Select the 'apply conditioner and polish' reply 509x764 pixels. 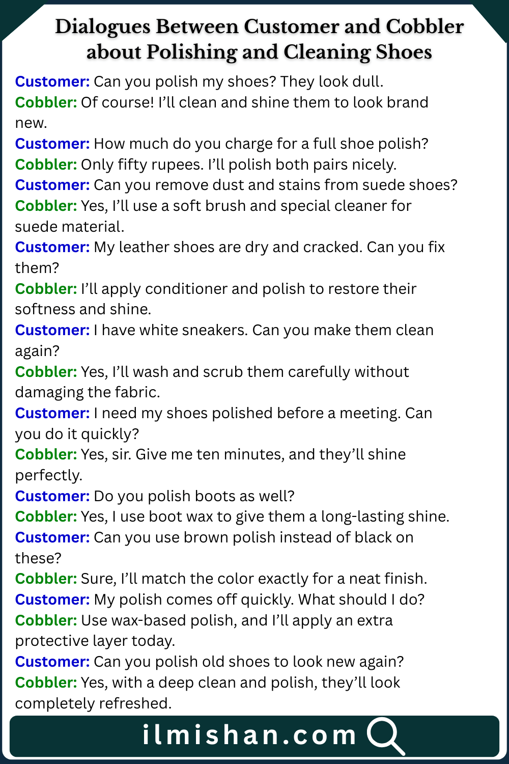pos(248,289)
